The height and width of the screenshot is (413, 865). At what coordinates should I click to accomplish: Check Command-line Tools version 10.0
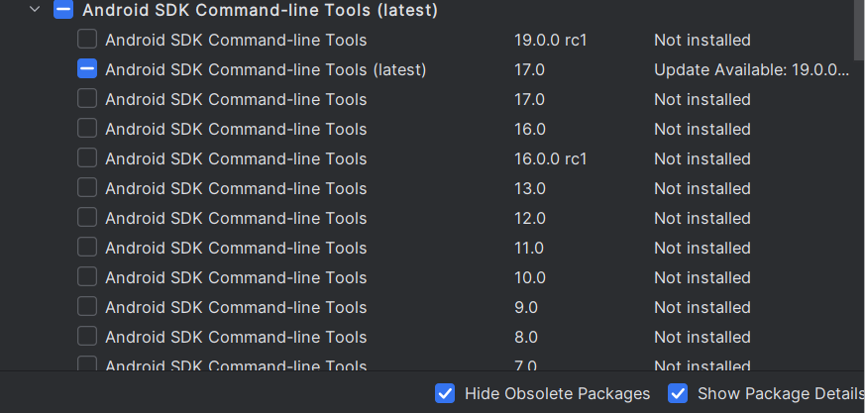87,277
